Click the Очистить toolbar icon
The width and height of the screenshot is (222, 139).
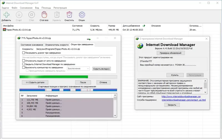click(69, 15)
